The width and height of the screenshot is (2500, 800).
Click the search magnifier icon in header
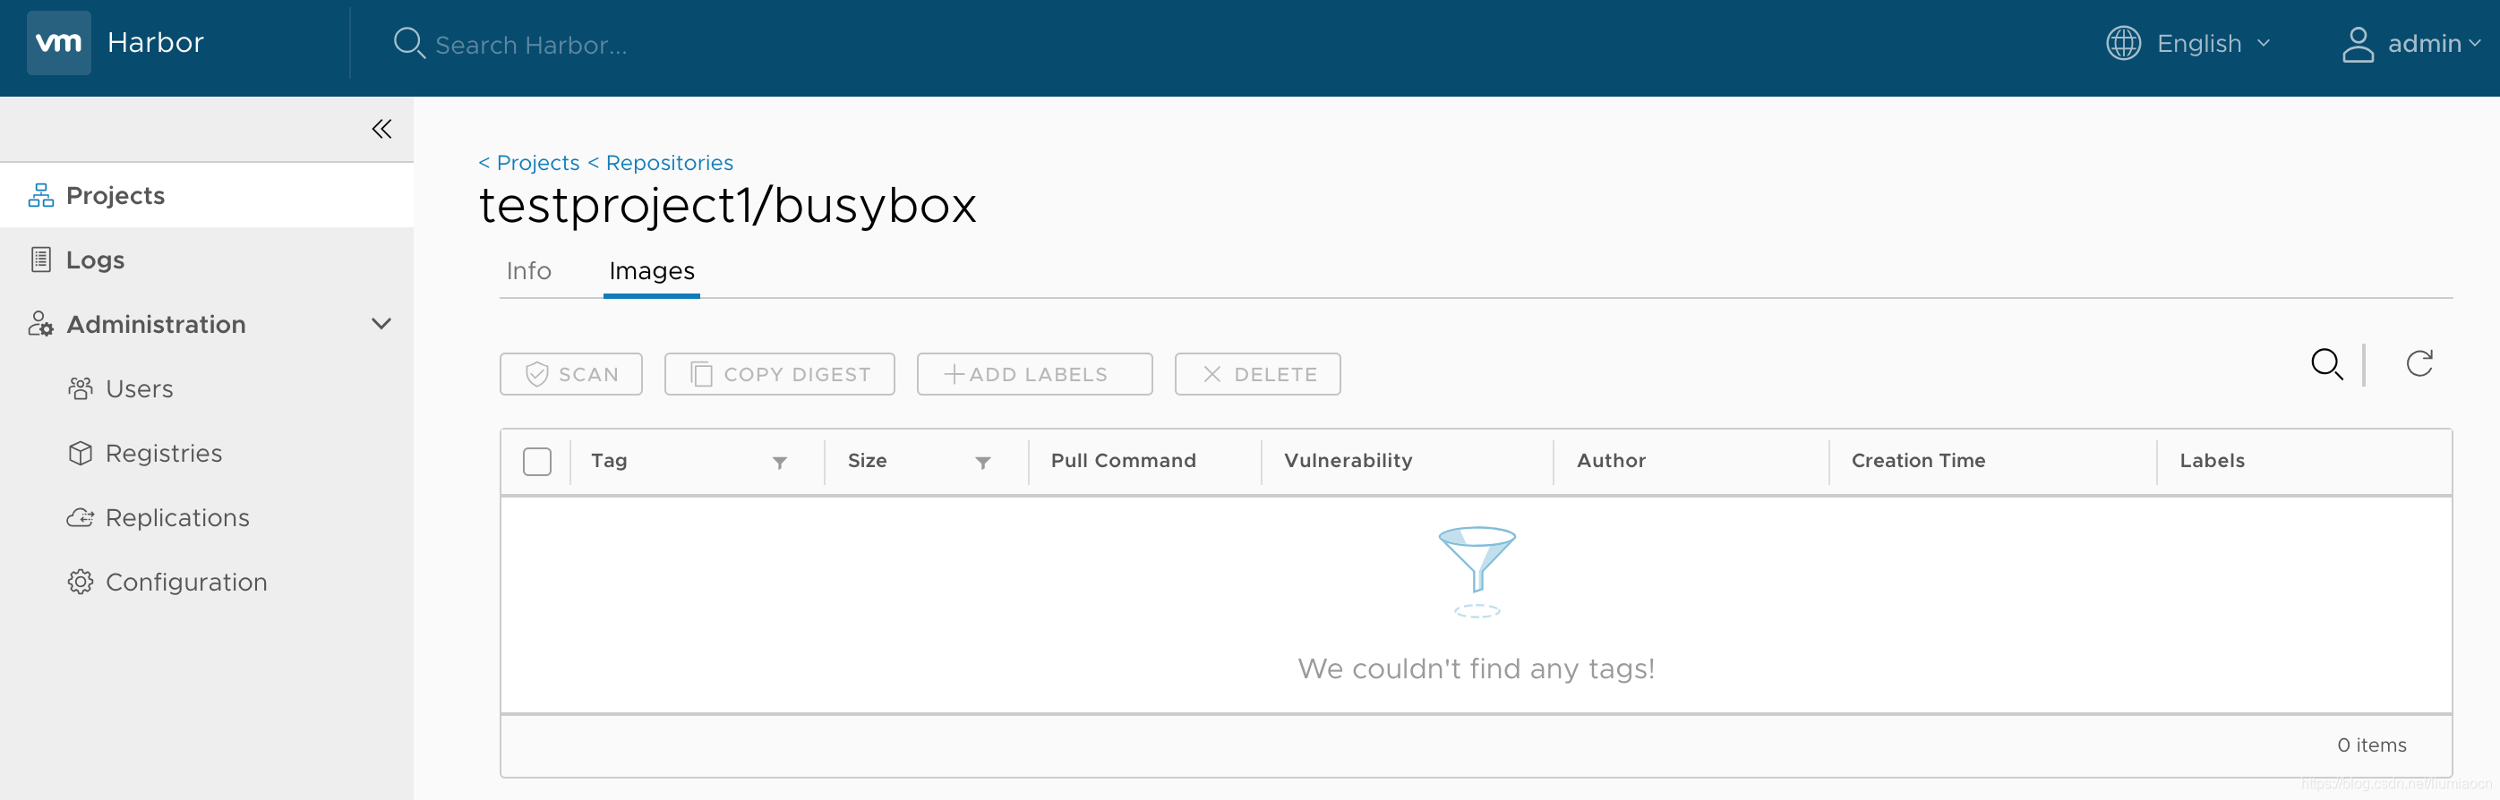pos(408,44)
